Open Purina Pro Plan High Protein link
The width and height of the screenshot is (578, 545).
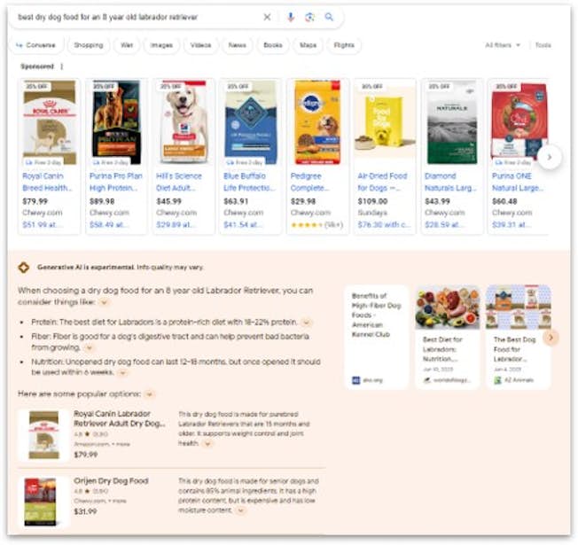pos(116,182)
